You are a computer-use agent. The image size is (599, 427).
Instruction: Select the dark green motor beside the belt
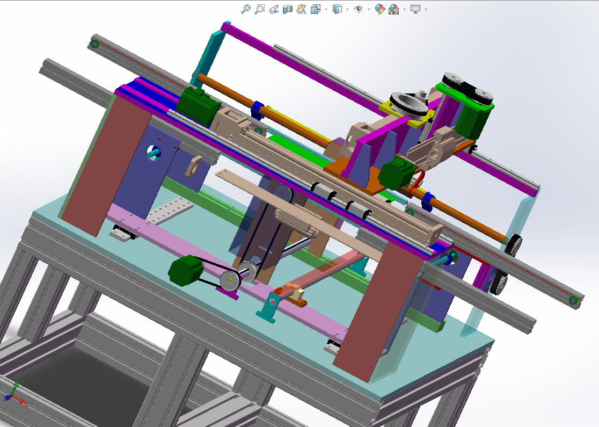(x=185, y=271)
